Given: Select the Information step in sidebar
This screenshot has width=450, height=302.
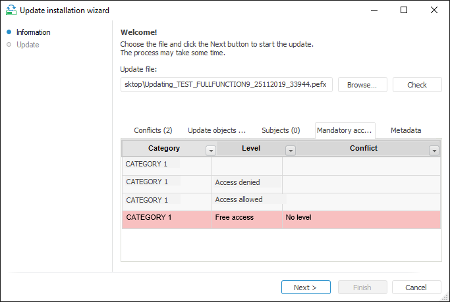Looking at the screenshot, I should pos(33,32).
